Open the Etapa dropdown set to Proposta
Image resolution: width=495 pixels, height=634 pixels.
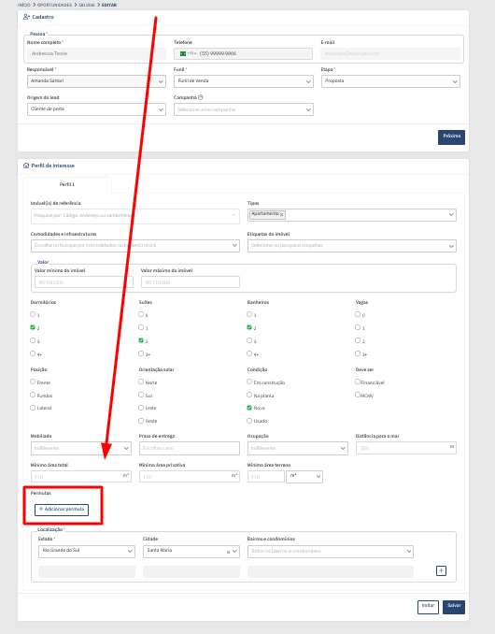point(390,81)
